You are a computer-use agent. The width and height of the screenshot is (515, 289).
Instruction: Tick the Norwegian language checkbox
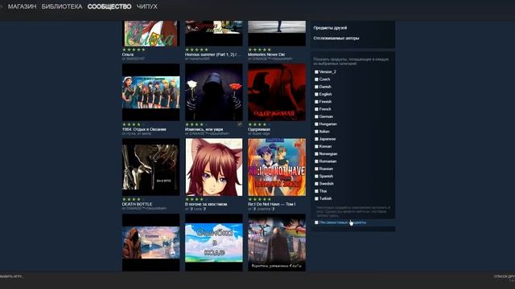click(316, 154)
